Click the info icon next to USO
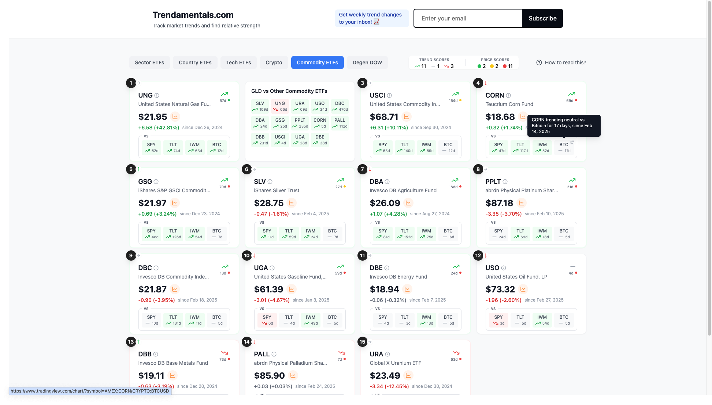Viewport: 712px width, 405px height. pos(504,268)
